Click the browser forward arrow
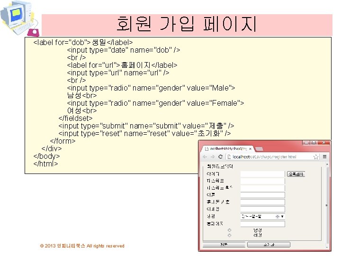 tap(213, 157)
